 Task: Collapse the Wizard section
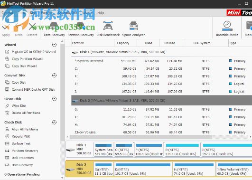54,45
